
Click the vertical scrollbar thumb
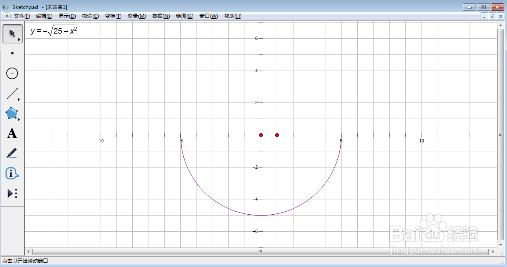tap(501, 134)
